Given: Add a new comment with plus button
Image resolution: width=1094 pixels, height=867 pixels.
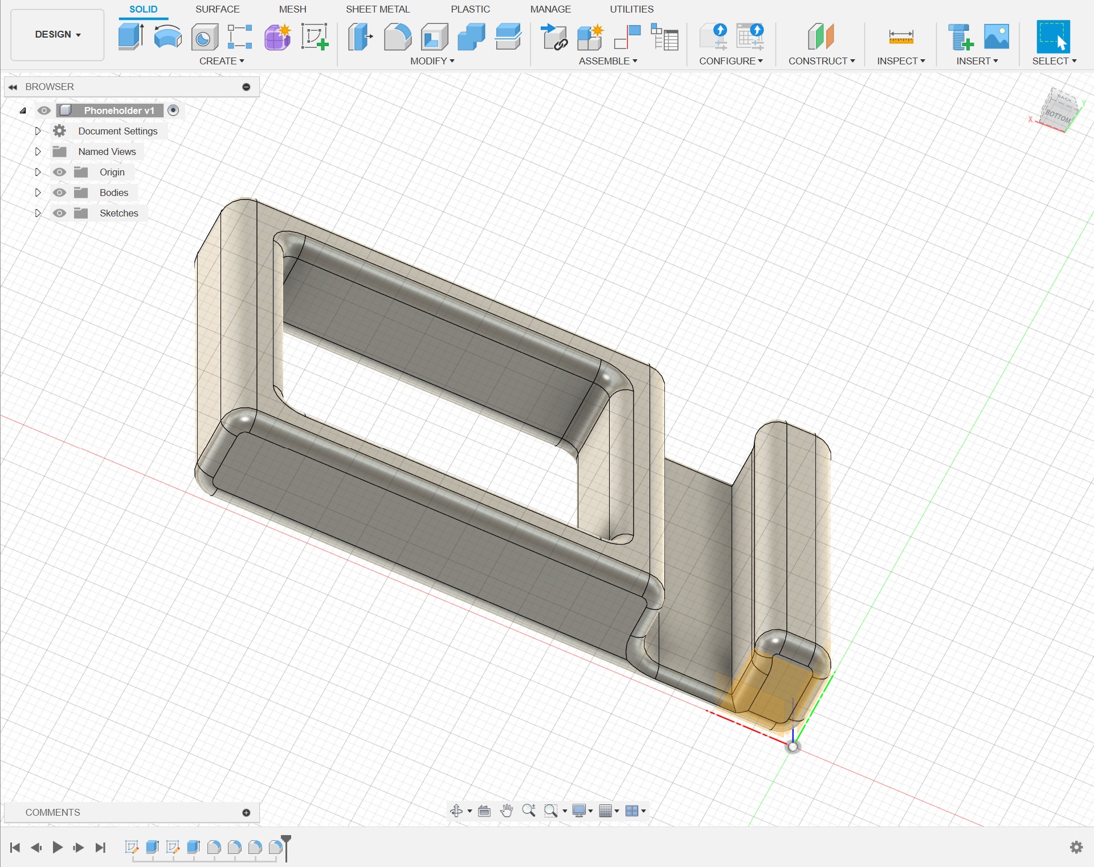Looking at the screenshot, I should tap(246, 812).
